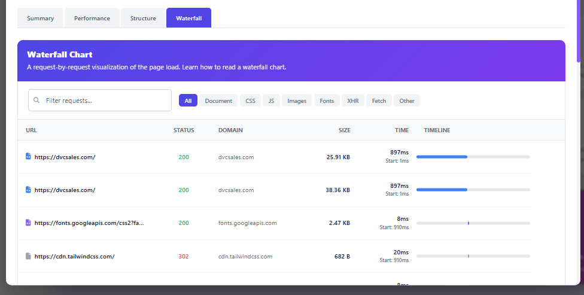This screenshot has width=584, height=295.
Task: Click the magnifier icon in the filter box
Action: coord(37,101)
